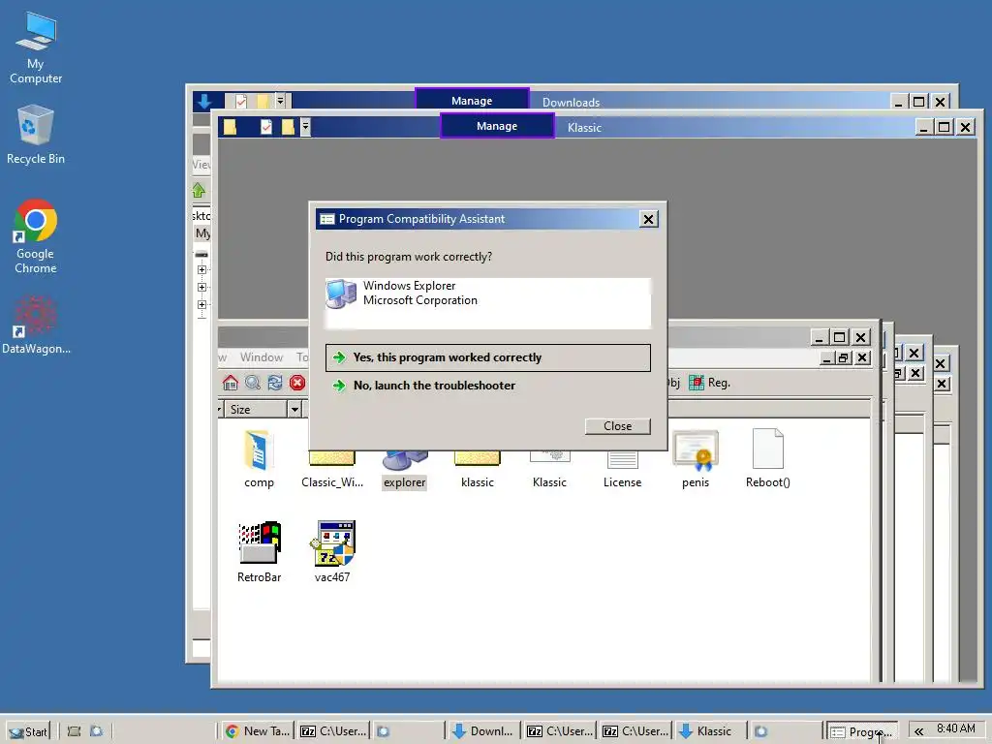Select the Reboot() file
This screenshot has width=992, height=744.
tap(768, 459)
